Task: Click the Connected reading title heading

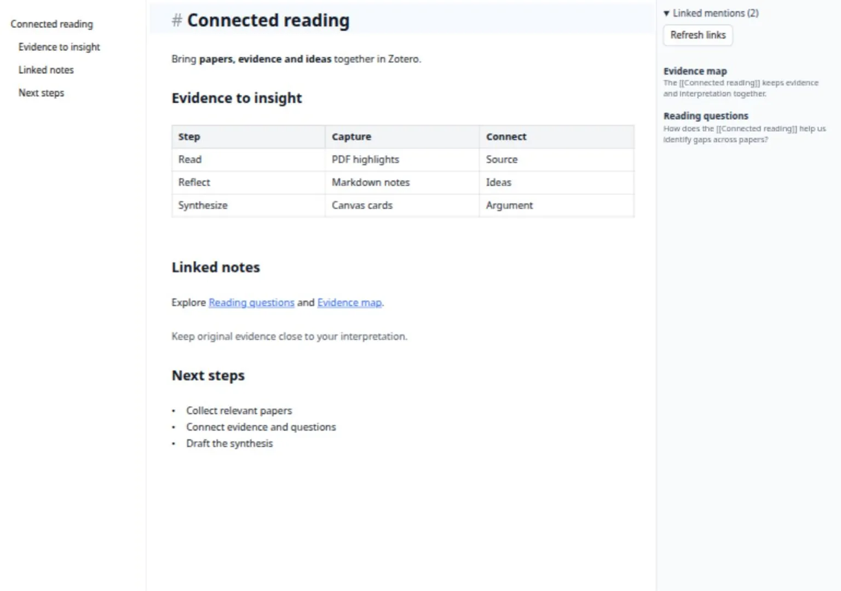Action: [x=268, y=20]
